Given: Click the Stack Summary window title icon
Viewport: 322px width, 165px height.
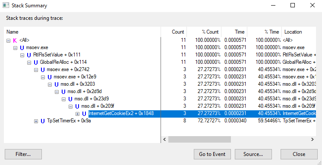Looking at the screenshot, I should [x=6, y=5].
